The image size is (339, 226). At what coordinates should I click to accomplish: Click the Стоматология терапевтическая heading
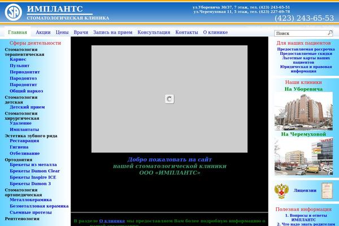coord(24,52)
